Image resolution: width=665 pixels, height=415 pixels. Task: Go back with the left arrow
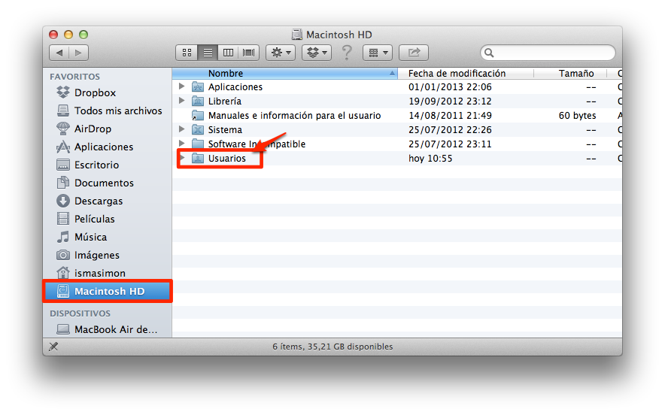(x=59, y=53)
